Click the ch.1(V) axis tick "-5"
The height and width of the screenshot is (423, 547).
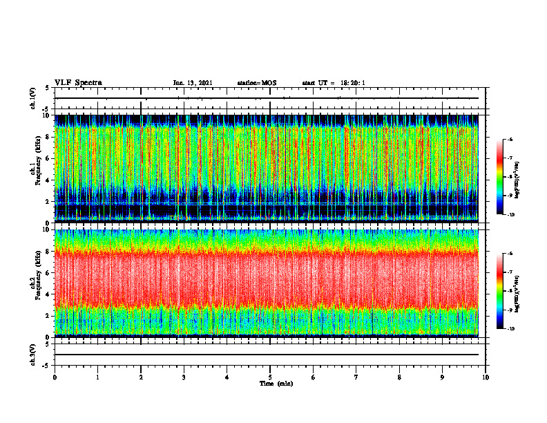pyautogui.click(x=46, y=109)
